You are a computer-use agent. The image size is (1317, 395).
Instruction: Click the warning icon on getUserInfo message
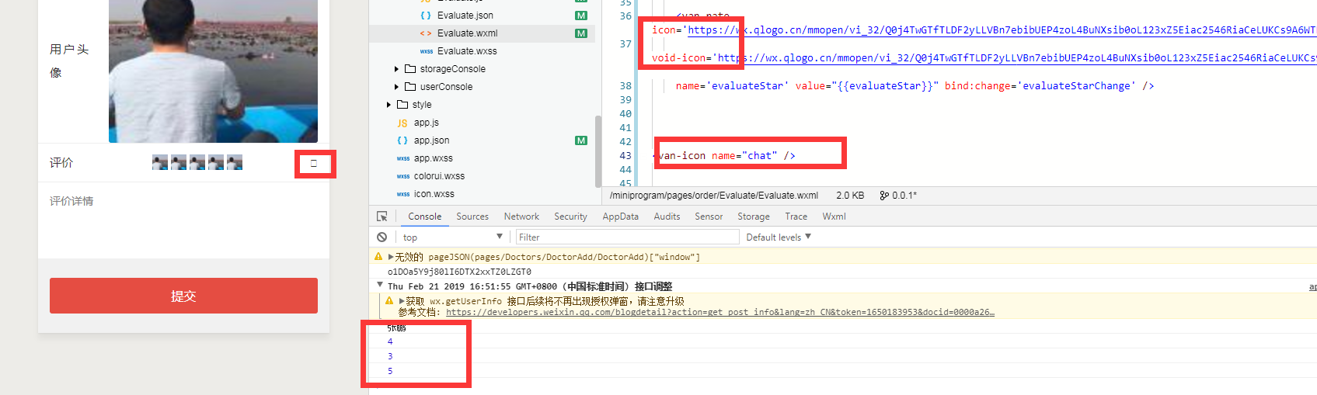[389, 300]
